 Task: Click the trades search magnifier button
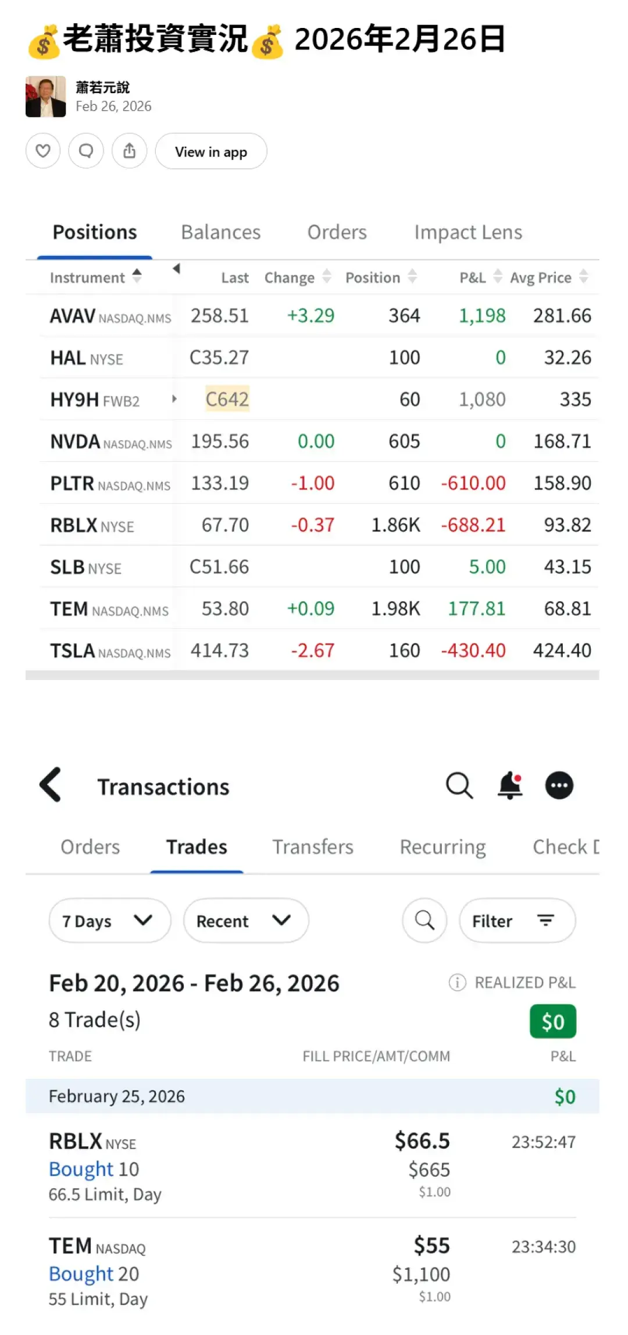coord(424,920)
